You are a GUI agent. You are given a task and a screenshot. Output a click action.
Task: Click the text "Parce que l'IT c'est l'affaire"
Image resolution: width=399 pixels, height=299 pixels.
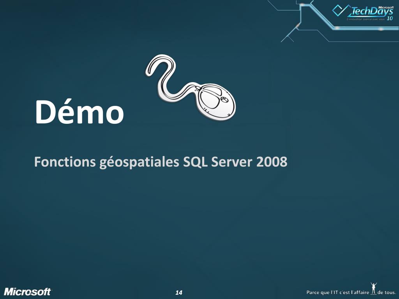pyautogui.click(x=338, y=292)
